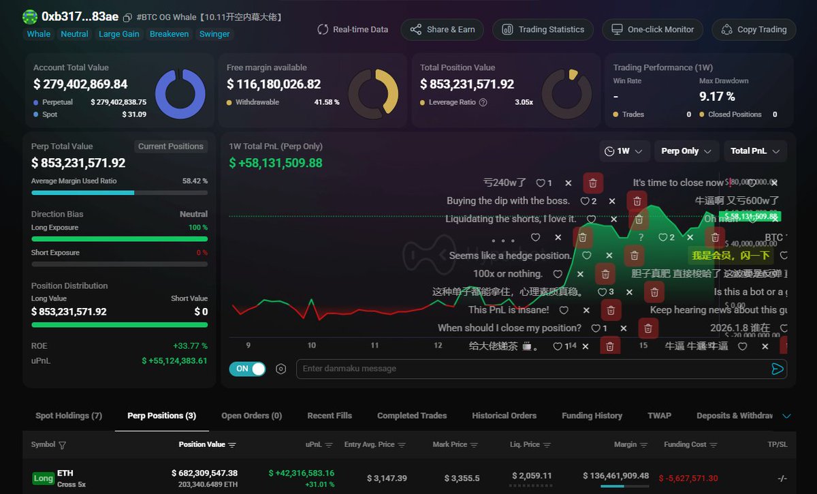Delete the "Seems like a hedge position." comment
The width and height of the screenshot is (817, 494).
pyautogui.click(x=634, y=256)
